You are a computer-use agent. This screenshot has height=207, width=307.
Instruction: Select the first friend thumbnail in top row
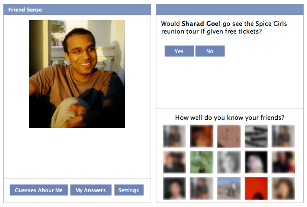tap(175, 136)
